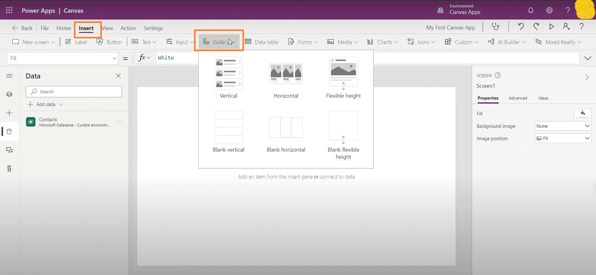Expand the Background image dropdown
Screen dimensions: 596x275
(563, 126)
